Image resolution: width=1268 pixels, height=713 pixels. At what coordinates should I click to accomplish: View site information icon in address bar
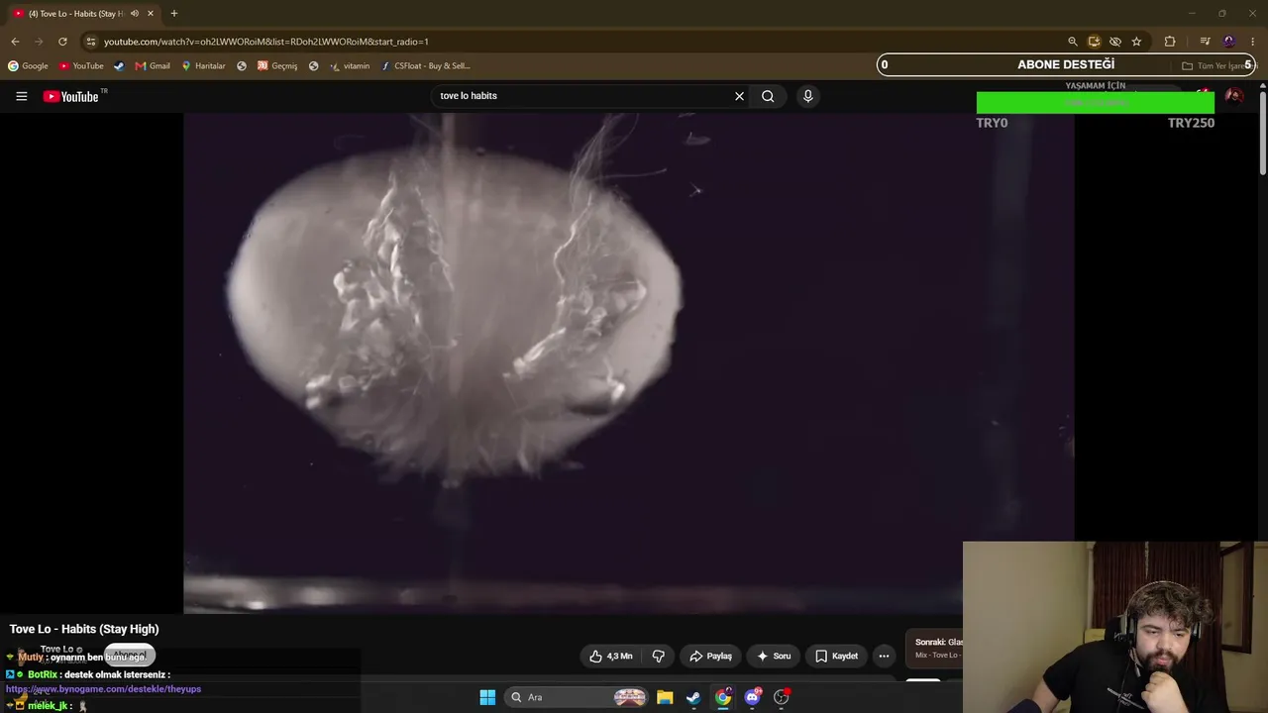click(91, 42)
